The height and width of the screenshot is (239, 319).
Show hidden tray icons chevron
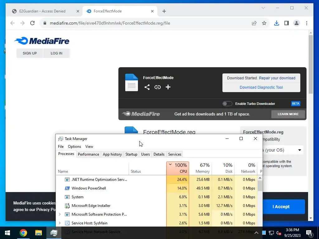point(256,233)
